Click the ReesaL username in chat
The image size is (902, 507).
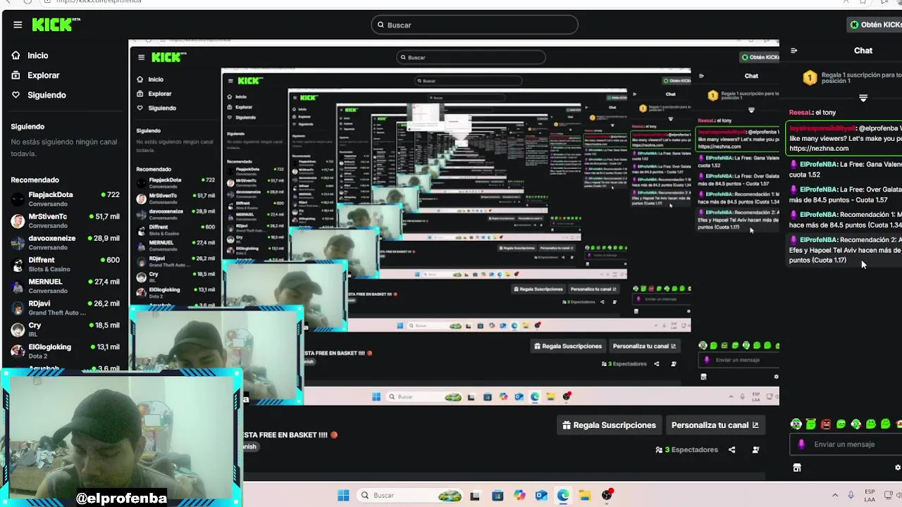click(x=801, y=113)
